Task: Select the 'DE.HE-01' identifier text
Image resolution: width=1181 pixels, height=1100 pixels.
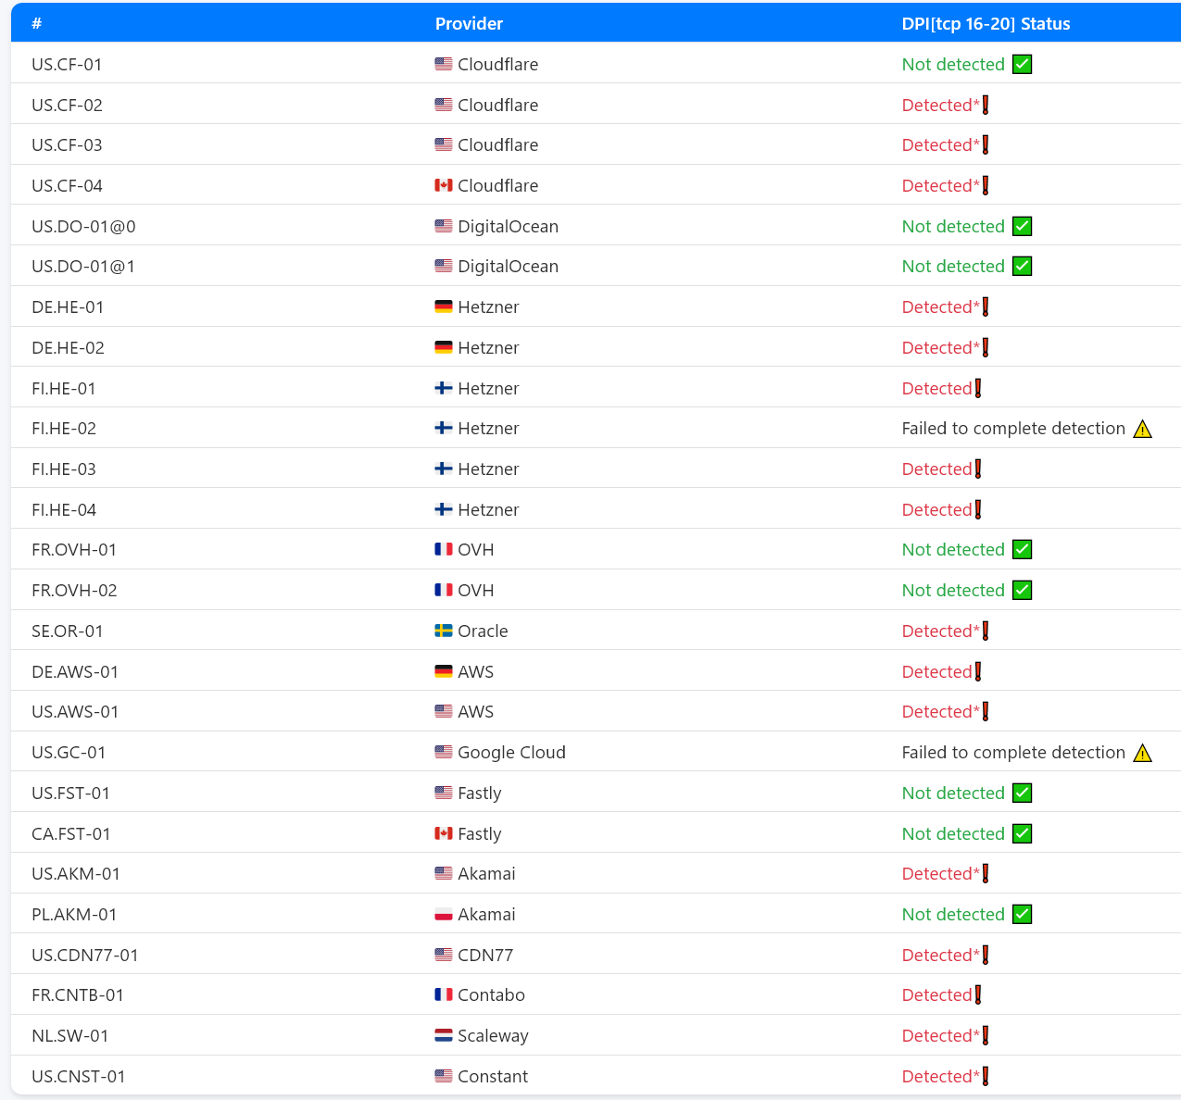Action: 68,306
